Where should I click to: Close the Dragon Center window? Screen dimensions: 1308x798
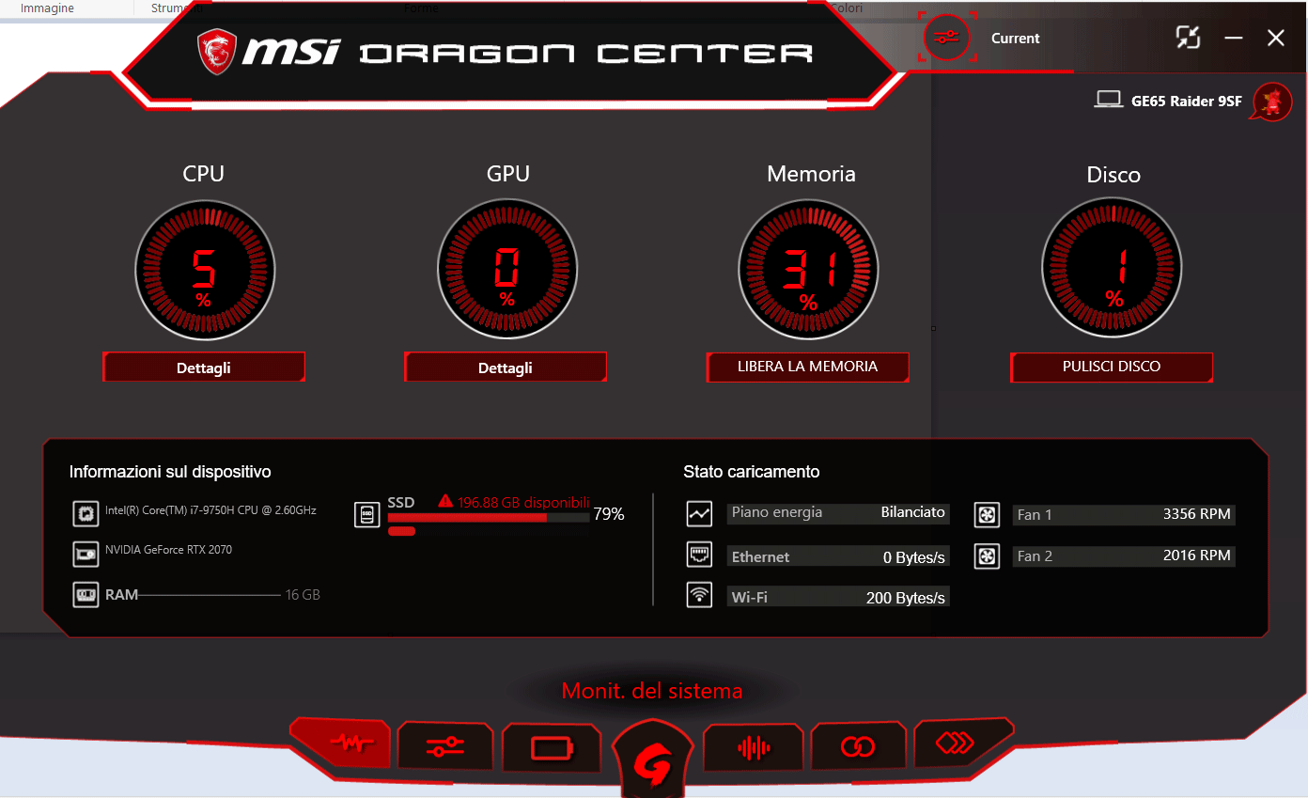1276,38
